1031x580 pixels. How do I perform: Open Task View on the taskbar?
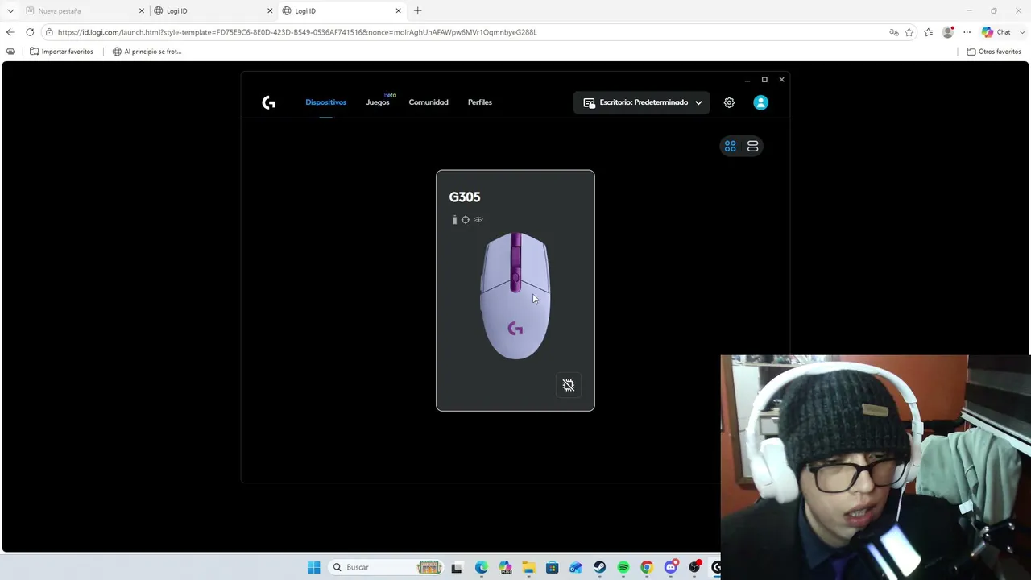click(x=457, y=567)
